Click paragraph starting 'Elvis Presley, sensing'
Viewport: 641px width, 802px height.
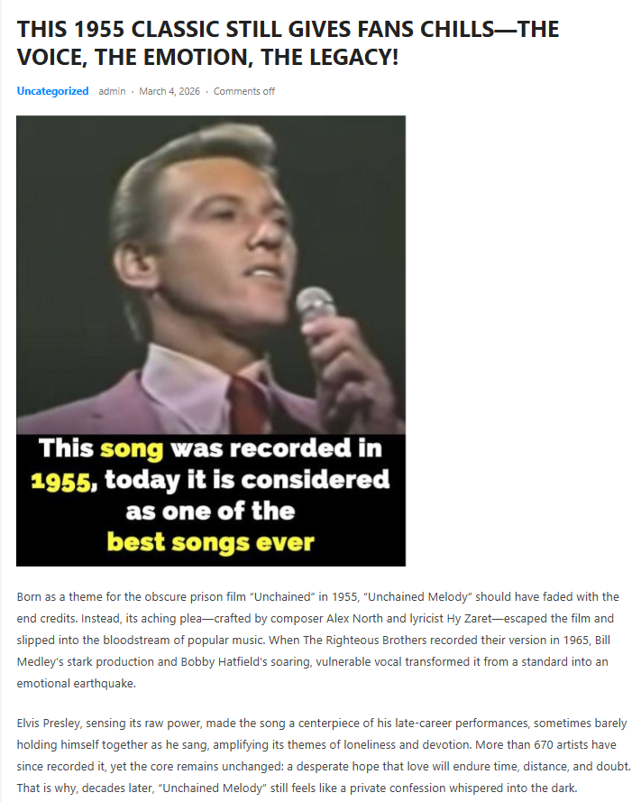click(324, 755)
